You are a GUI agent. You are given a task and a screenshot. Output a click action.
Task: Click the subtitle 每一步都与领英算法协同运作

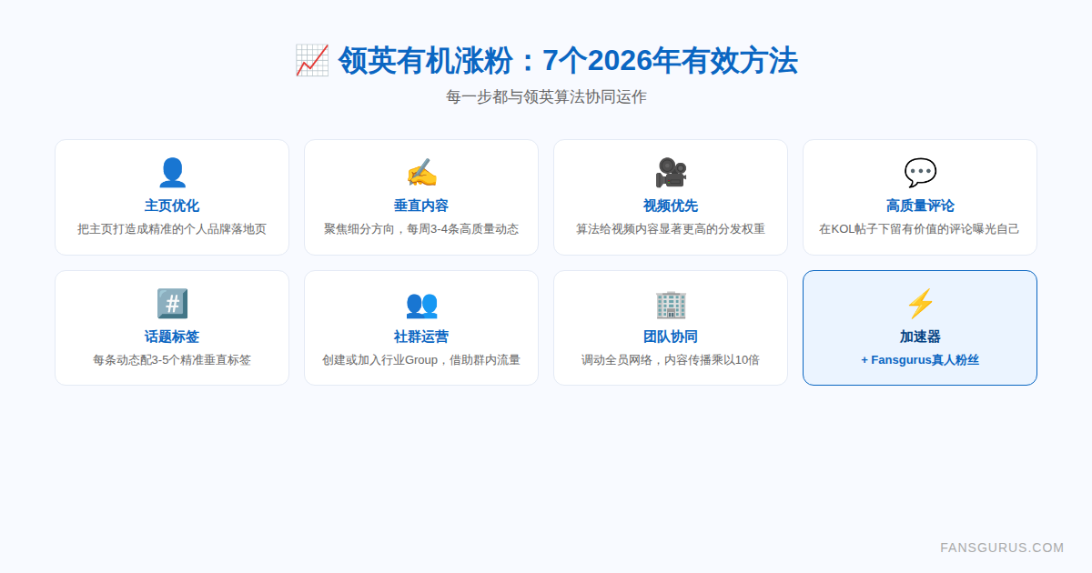pos(546,96)
